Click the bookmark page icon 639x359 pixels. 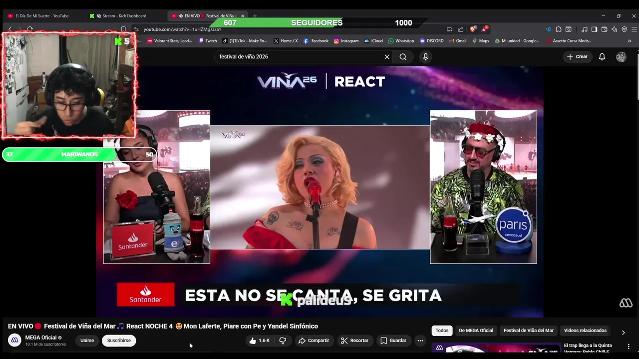click(123, 29)
